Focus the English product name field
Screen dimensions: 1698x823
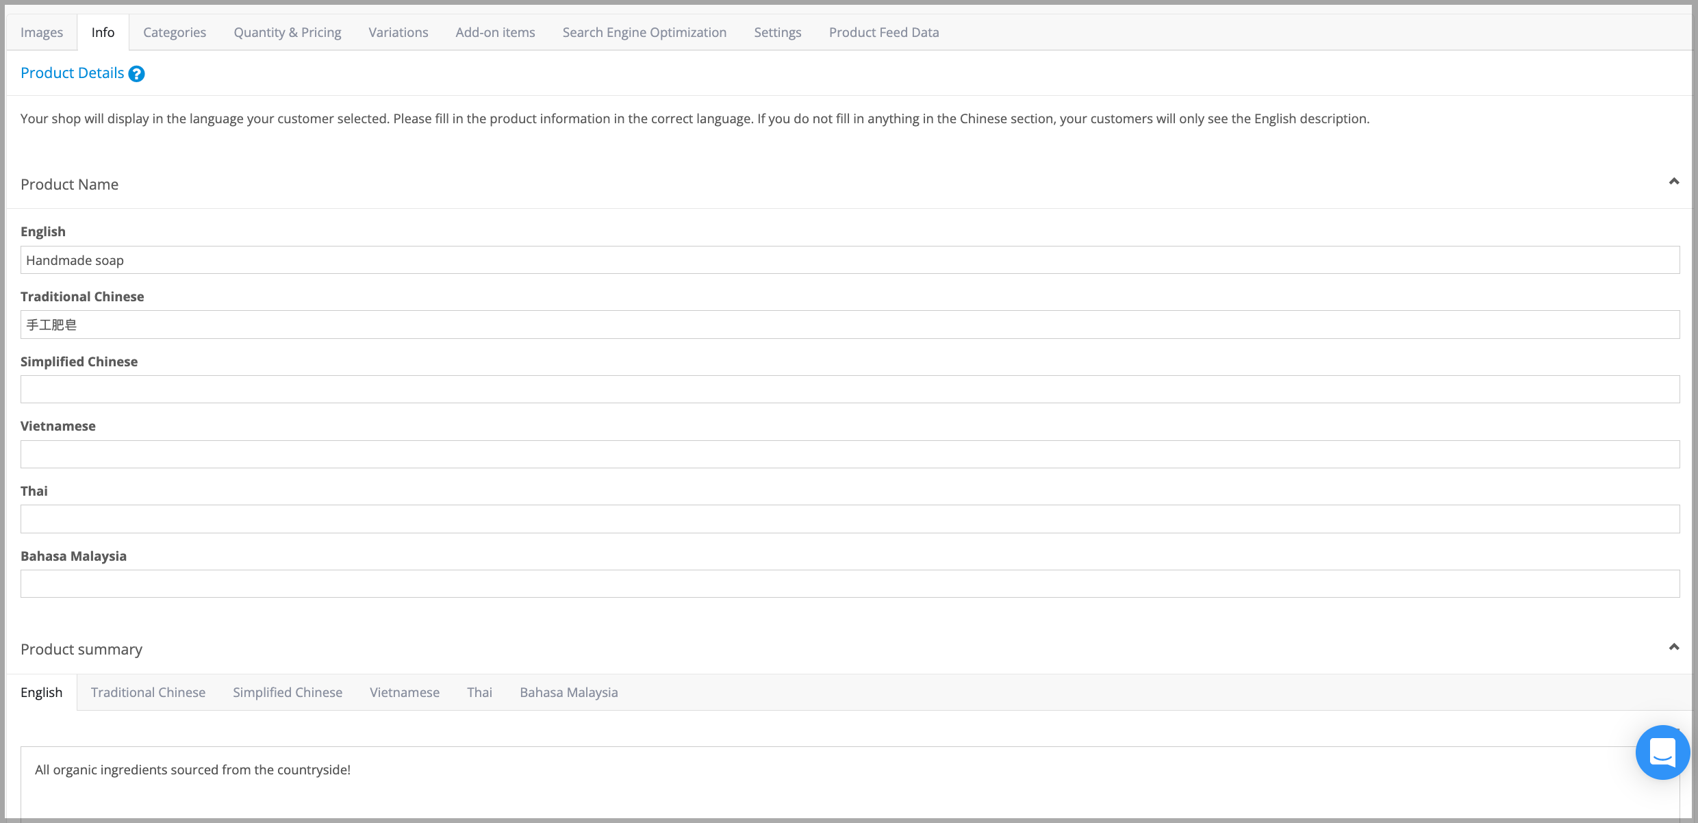[x=850, y=260]
